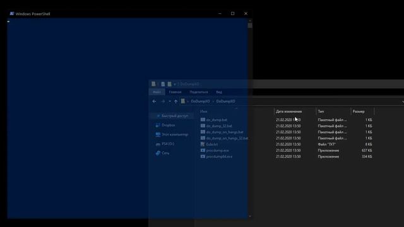Viewport: 404px width, 227px height.
Task: Click the Windows PowerShell title bar icon
Action: point(12,14)
